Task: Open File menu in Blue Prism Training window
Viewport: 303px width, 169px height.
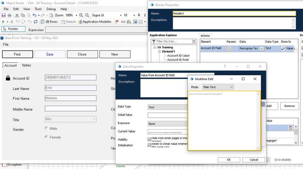Action: [5, 44]
